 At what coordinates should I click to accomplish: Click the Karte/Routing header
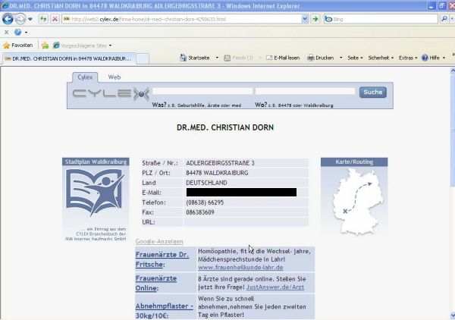pyautogui.click(x=354, y=162)
